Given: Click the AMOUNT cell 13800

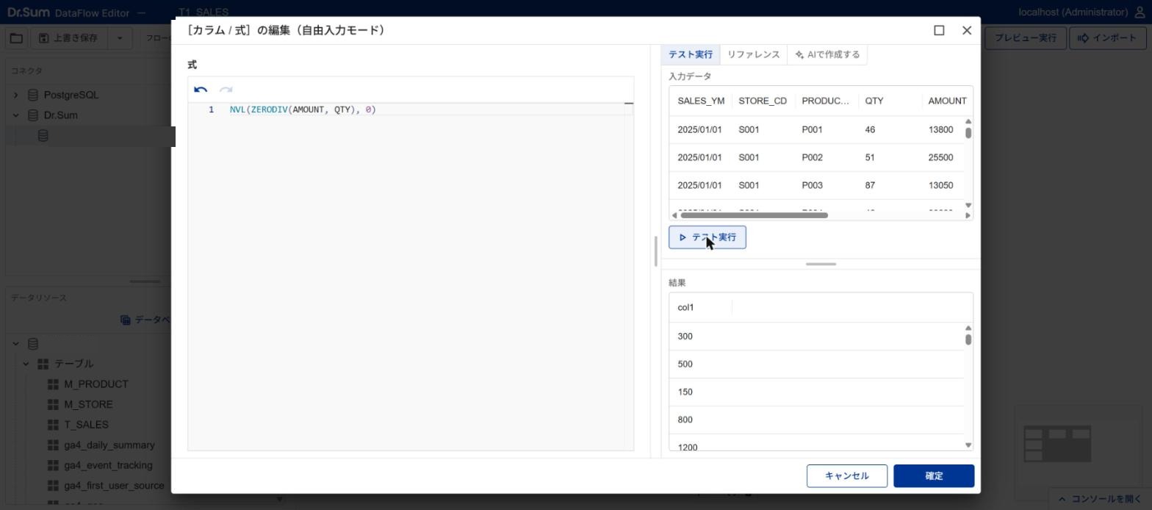Looking at the screenshot, I should tap(940, 129).
